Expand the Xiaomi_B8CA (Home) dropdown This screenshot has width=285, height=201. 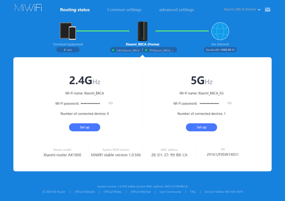242,10
